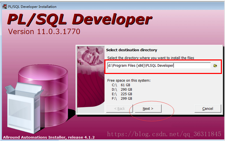Image resolution: width=225 pixels, height=141 pixels.
Task: Click 'Free space on this system:' label
Action: click(x=129, y=81)
